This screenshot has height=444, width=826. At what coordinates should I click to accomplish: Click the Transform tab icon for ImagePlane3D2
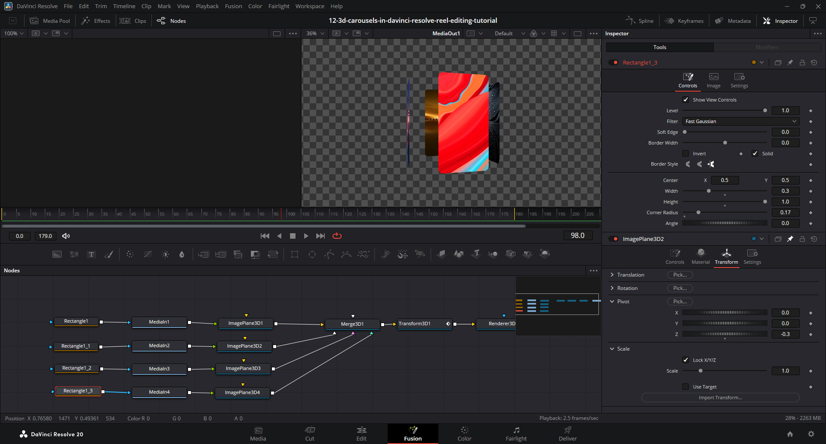(x=726, y=253)
